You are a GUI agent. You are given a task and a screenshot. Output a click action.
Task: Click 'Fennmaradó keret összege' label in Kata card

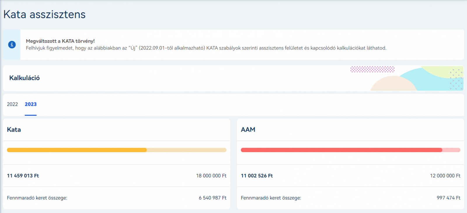click(x=37, y=198)
